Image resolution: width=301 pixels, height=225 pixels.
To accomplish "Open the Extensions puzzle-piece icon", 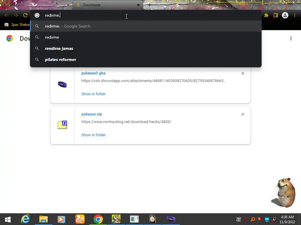I will tap(266, 15).
